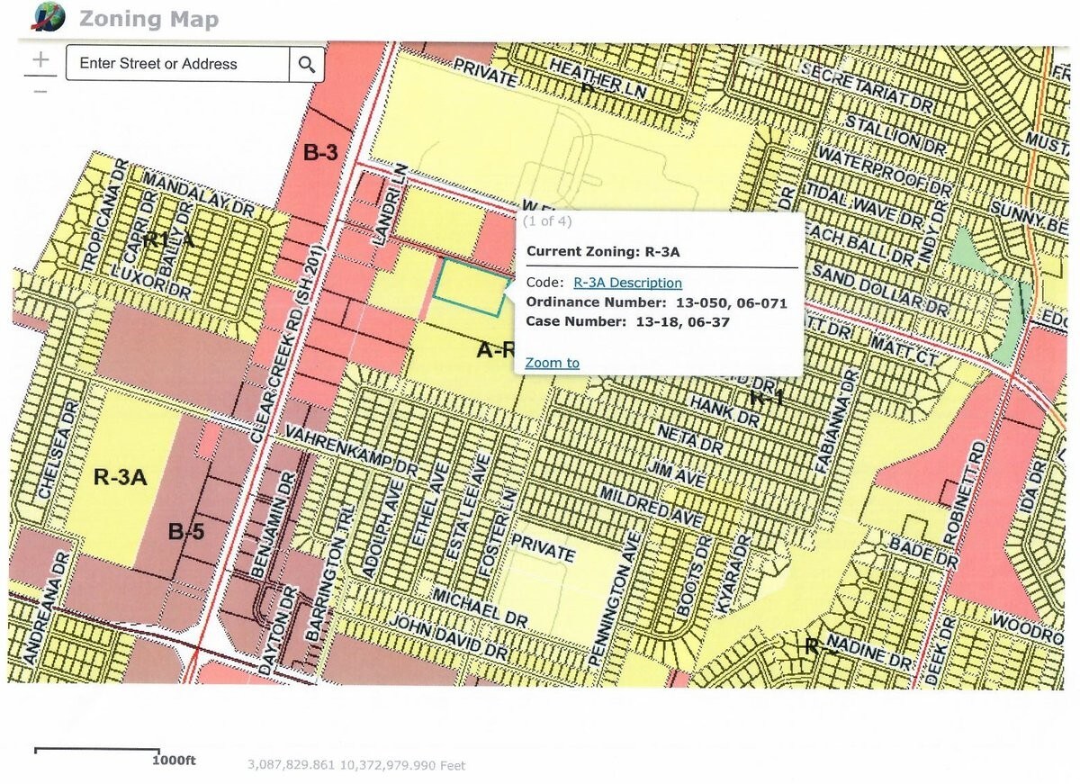The width and height of the screenshot is (1080, 784).
Task: Click the magnifying glass search button
Action: click(x=306, y=64)
